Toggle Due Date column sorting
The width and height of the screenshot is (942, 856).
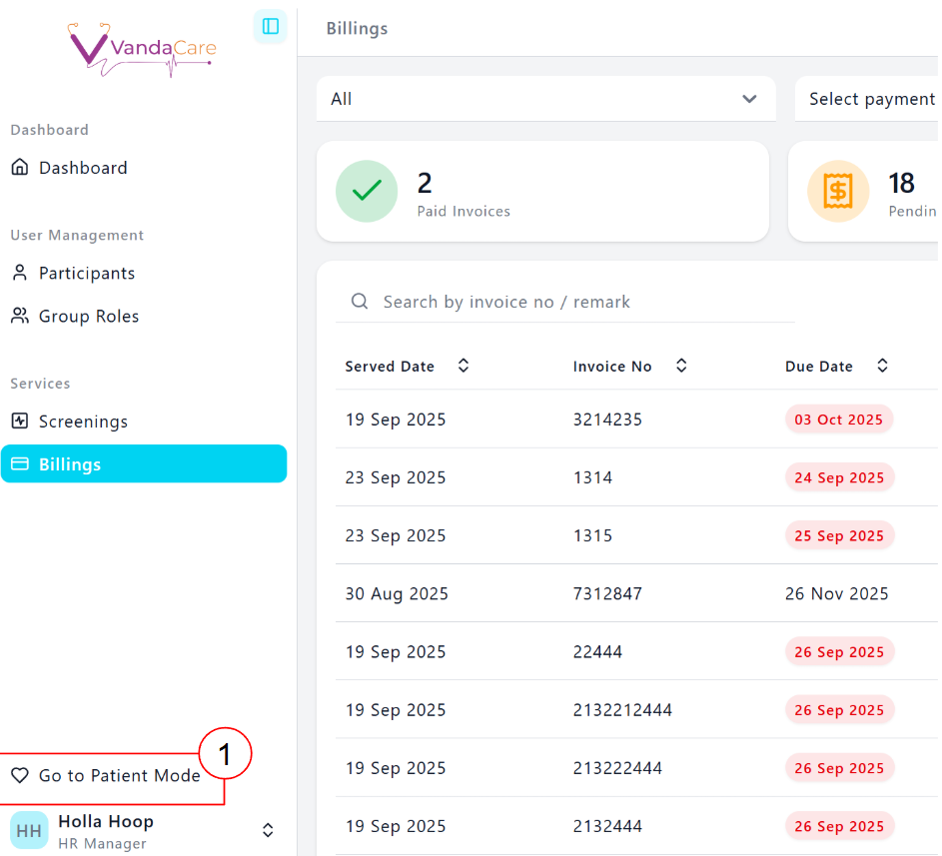point(882,367)
